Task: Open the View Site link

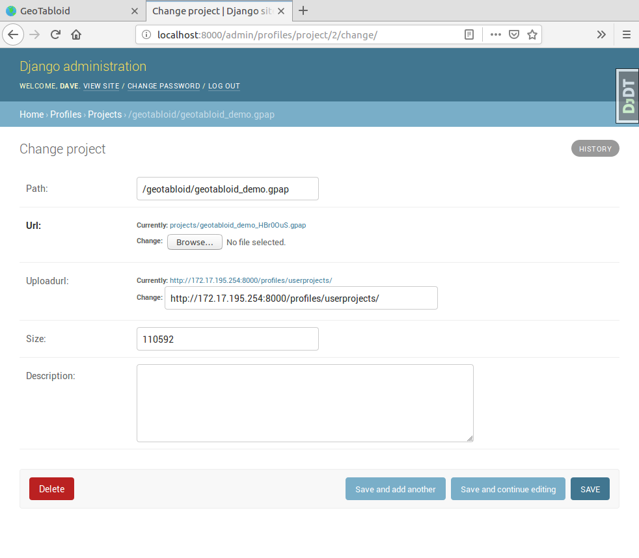Action: 101,86
